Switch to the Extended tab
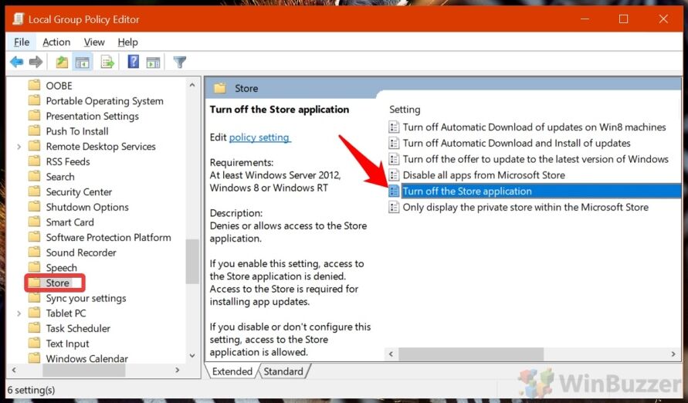The image size is (688, 403). [x=232, y=371]
